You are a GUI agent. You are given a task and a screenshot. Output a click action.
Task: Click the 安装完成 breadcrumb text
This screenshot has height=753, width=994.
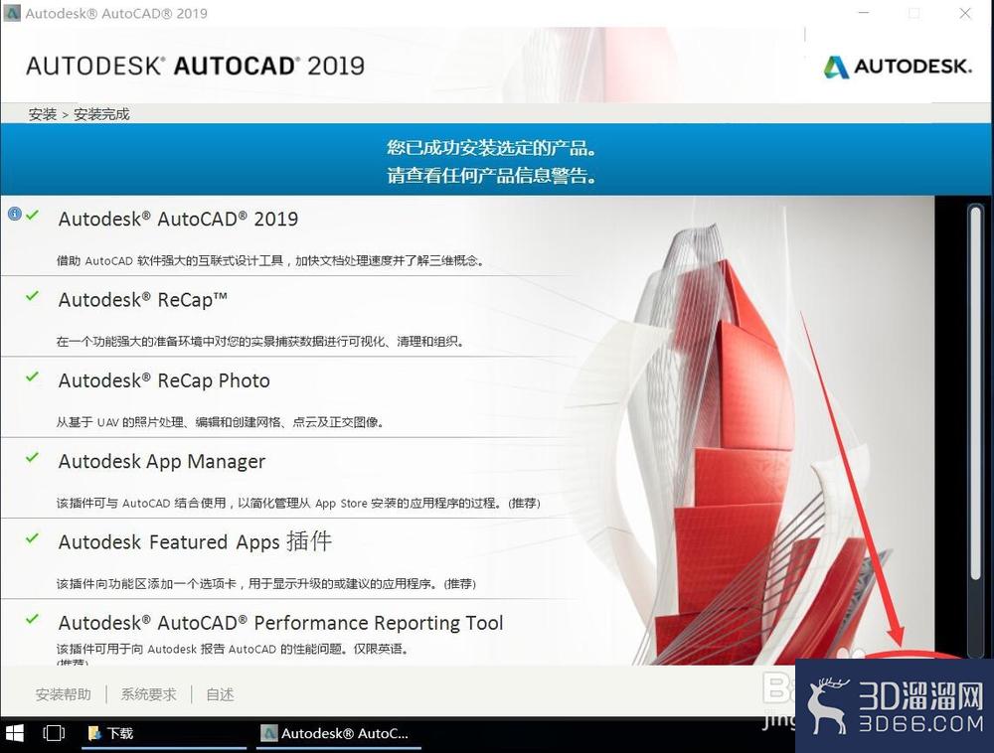point(101,114)
